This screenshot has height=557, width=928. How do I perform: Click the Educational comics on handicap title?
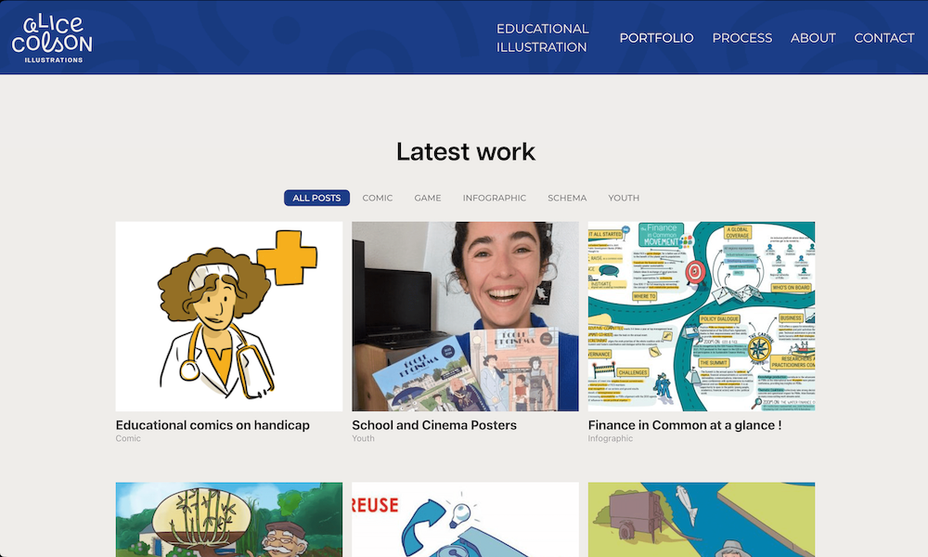(213, 425)
